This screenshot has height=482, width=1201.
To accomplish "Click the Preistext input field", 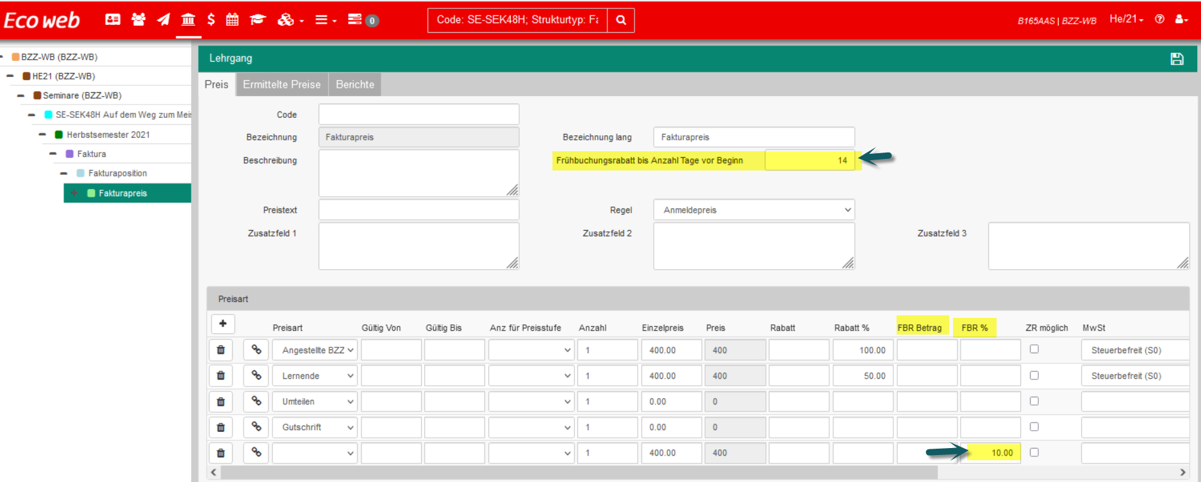I will click(x=419, y=210).
